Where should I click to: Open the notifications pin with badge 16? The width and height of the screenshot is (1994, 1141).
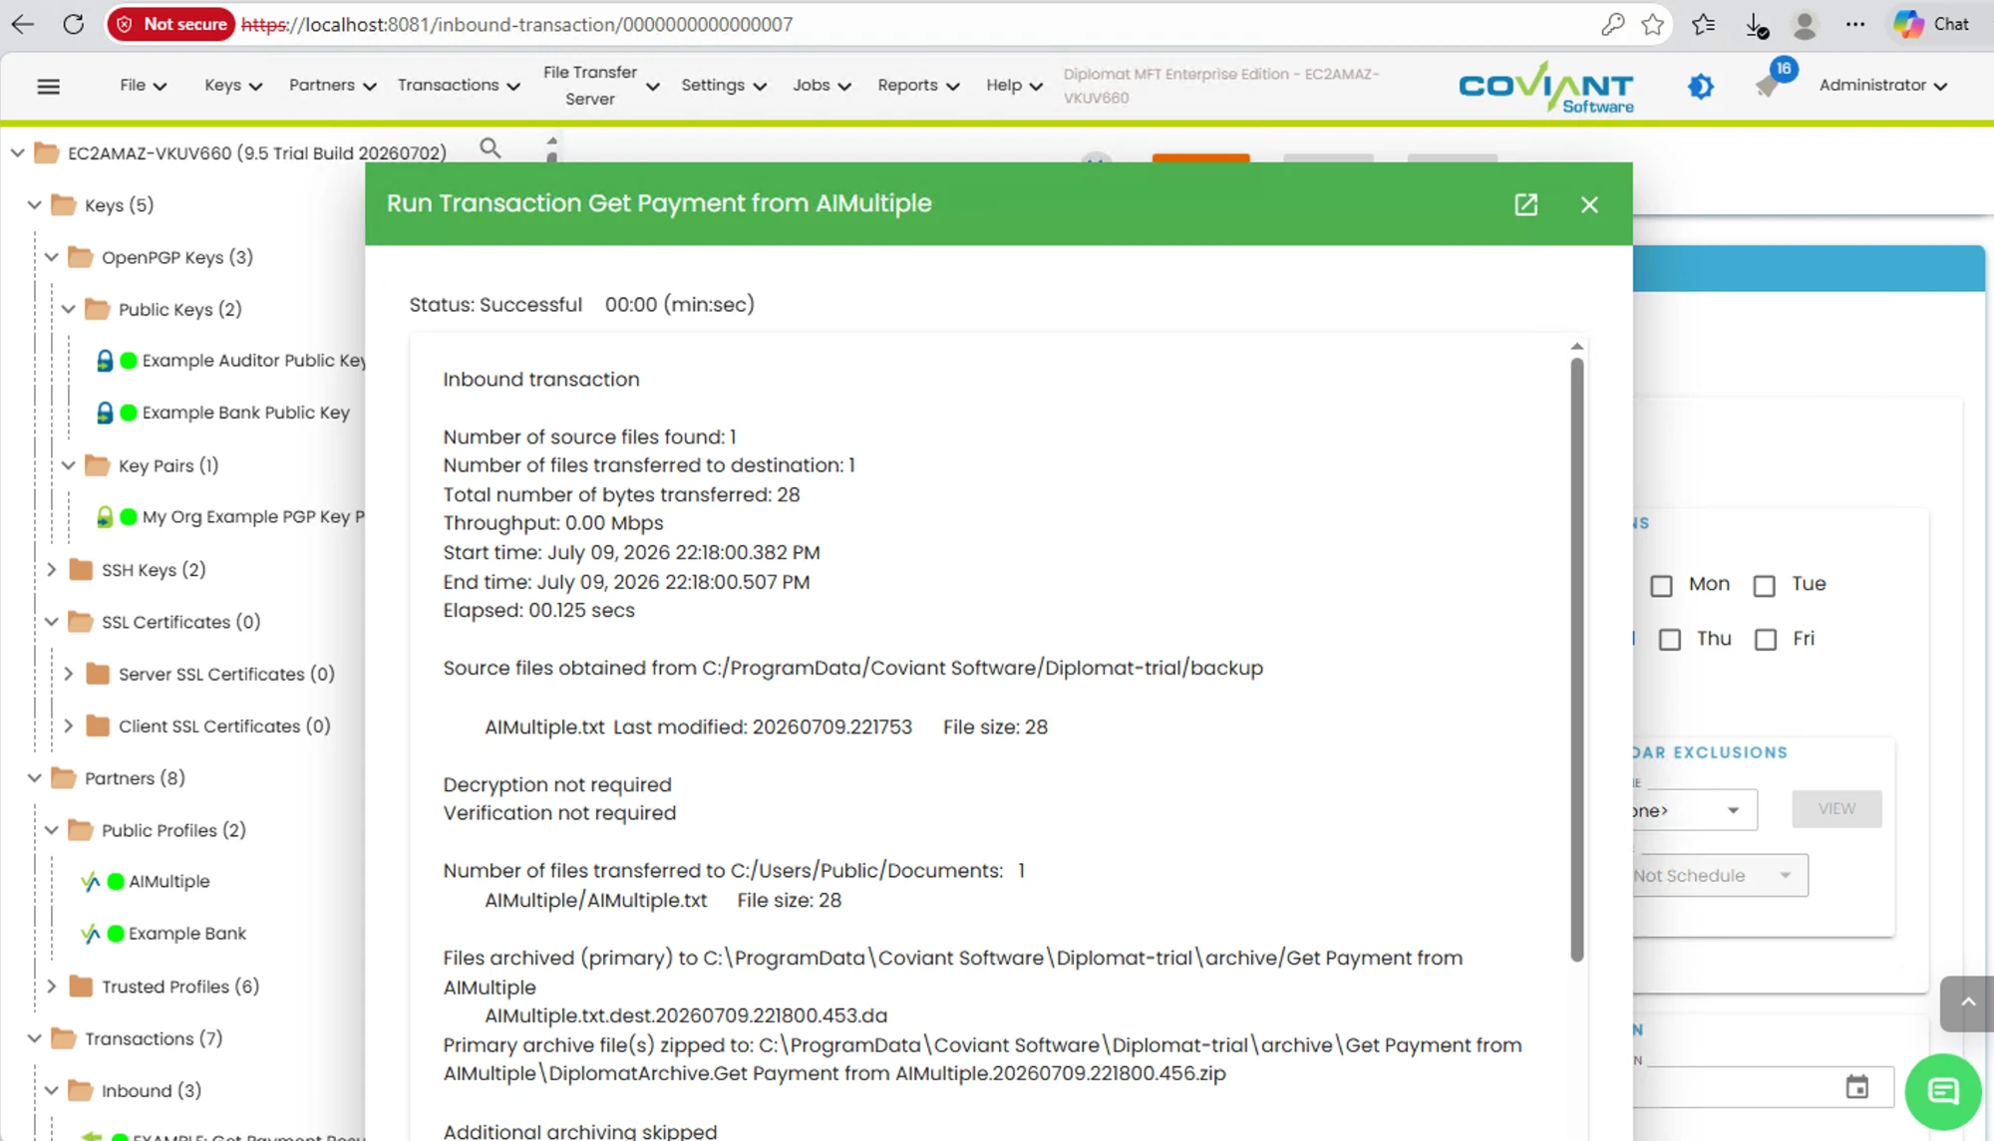point(1770,85)
